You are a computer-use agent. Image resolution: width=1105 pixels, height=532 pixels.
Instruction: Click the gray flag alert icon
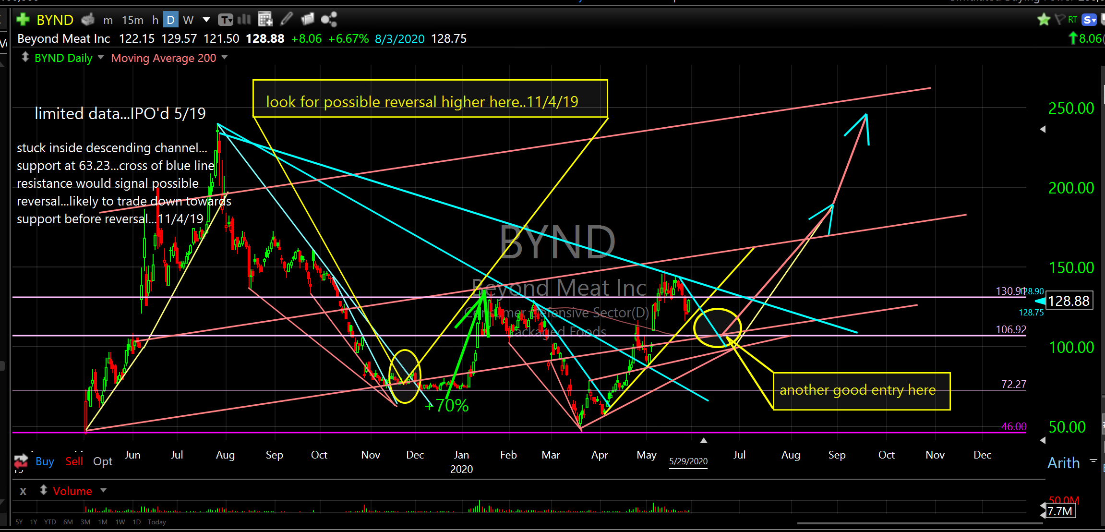pos(1059,20)
